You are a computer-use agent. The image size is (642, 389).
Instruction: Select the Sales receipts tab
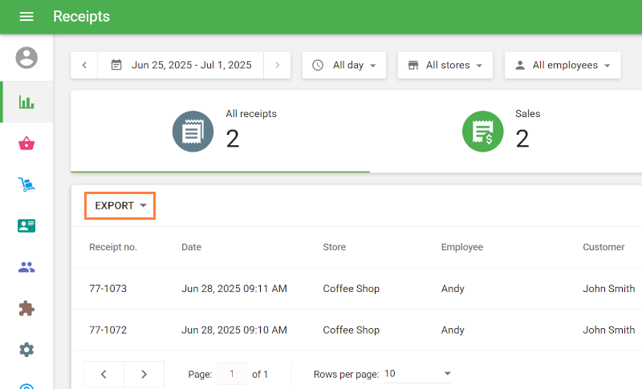pyautogui.click(x=506, y=132)
